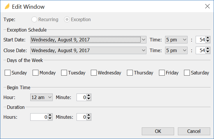The image size is (214, 139).
Task: Select the Exception radio button
Action: point(67,19)
